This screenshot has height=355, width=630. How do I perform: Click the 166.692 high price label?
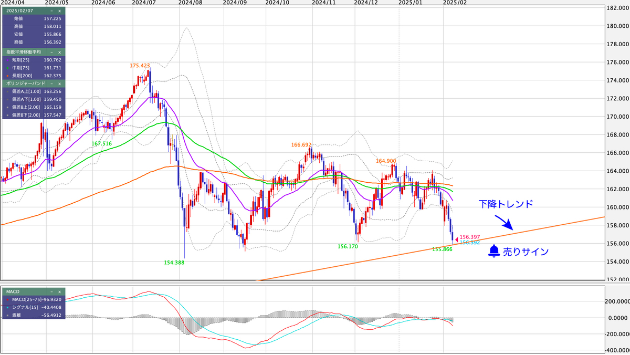tap(301, 144)
